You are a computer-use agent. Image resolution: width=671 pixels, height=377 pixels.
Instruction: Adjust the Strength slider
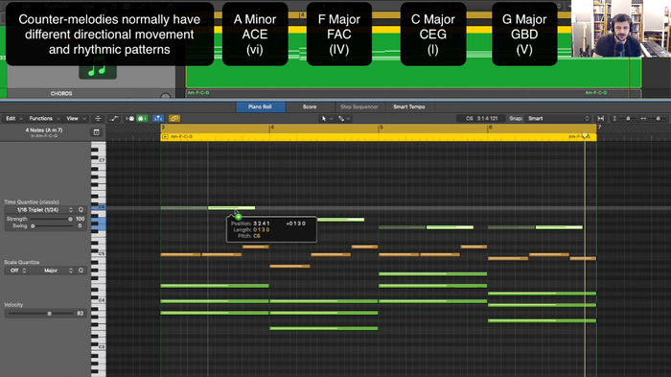[x=70, y=219]
